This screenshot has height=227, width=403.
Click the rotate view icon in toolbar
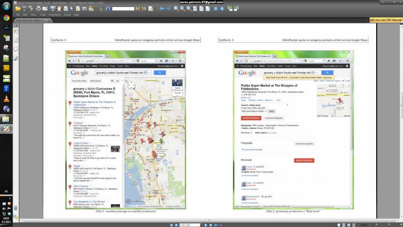pyautogui.click(x=230, y=9)
